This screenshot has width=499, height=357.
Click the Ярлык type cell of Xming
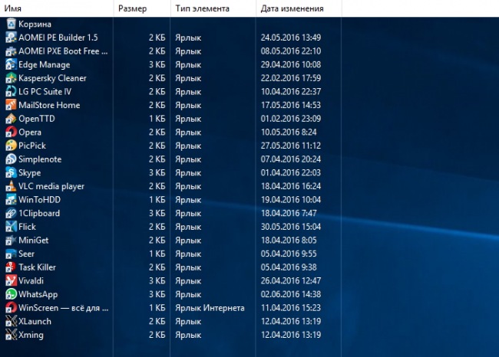pyautogui.click(x=188, y=335)
